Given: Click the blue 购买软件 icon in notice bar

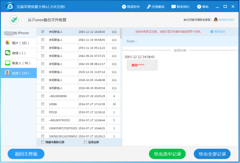Looking at the screenshot, I should (x=212, y=31).
